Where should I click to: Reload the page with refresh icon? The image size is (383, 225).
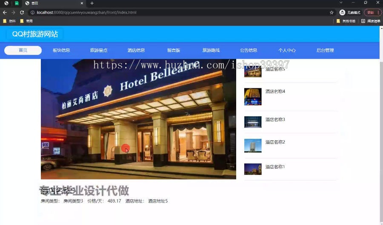22,12
